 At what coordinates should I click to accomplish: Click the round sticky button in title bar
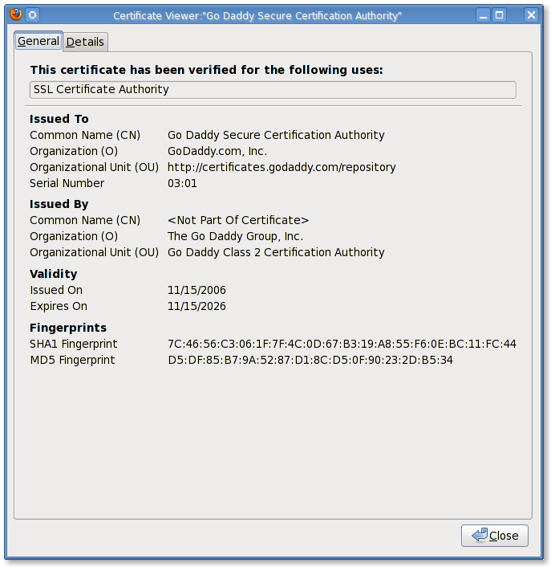pos(32,14)
